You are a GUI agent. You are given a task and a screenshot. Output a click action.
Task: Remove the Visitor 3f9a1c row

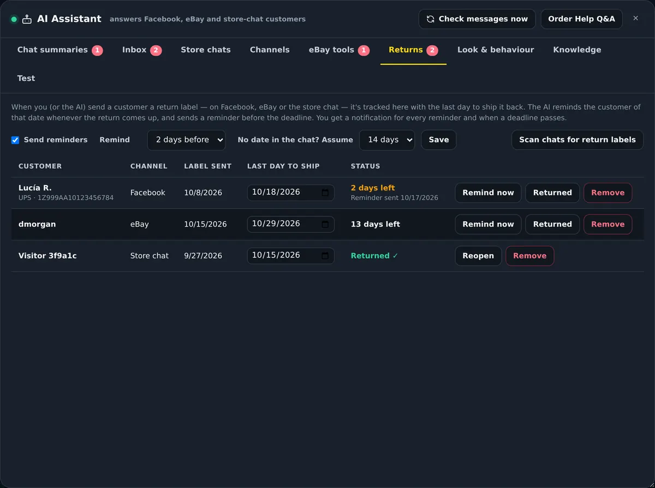coord(529,256)
